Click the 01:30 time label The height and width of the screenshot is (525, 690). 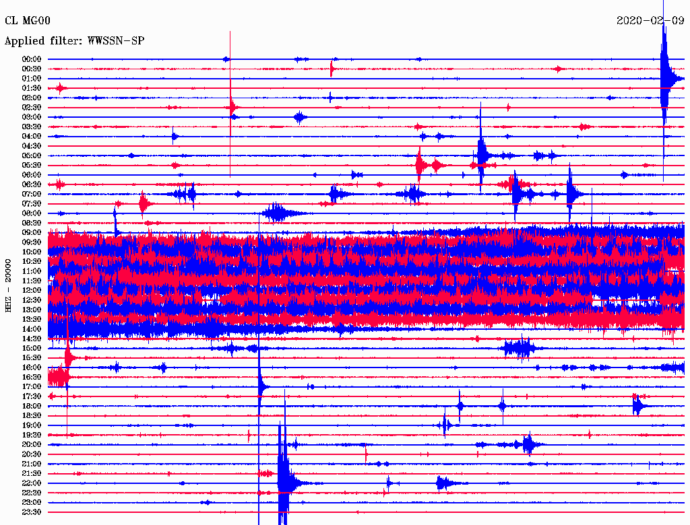(x=32, y=88)
